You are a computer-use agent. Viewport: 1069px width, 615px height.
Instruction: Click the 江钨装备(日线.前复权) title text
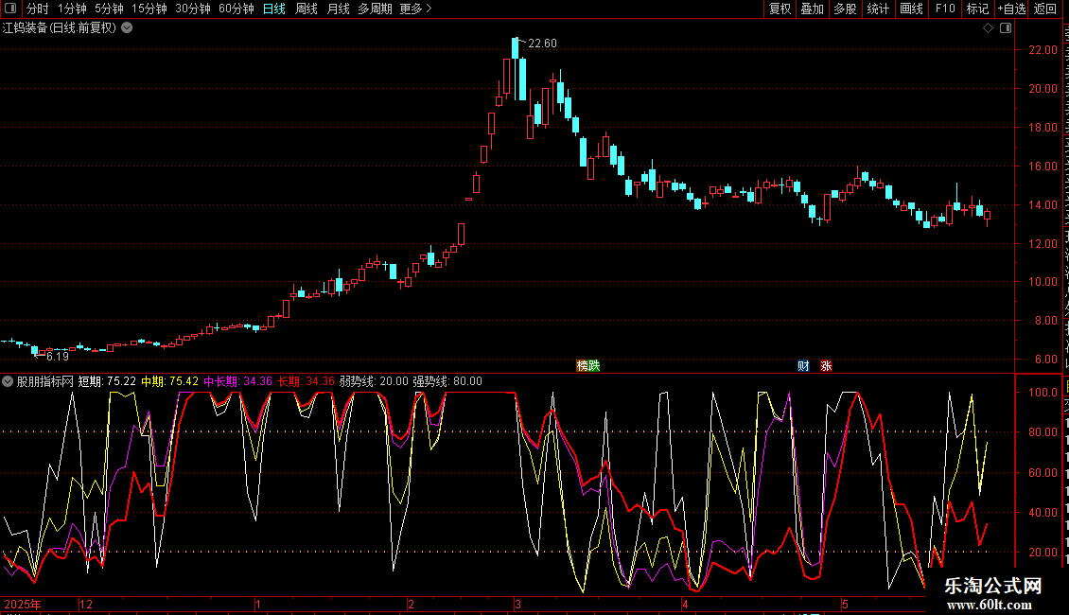60,28
